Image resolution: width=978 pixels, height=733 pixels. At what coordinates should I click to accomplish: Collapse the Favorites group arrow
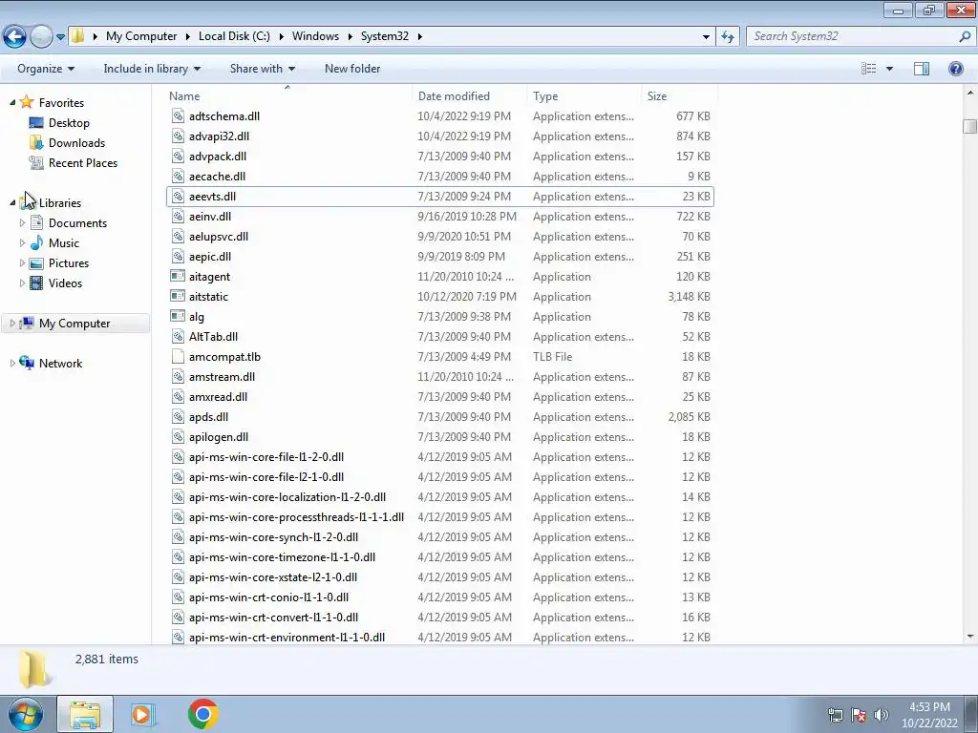click(x=12, y=102)
